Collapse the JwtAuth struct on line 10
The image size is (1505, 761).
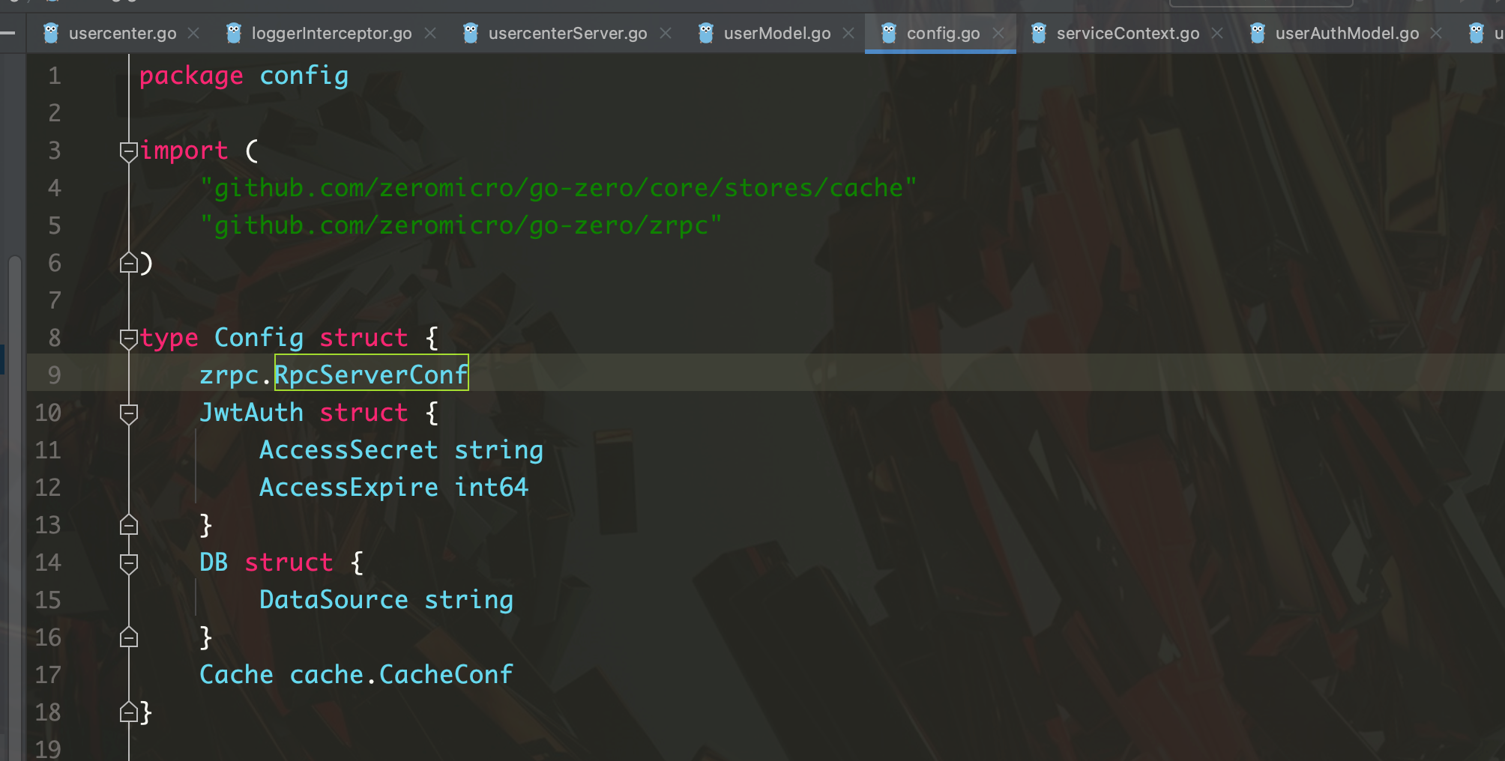(129, 413)
